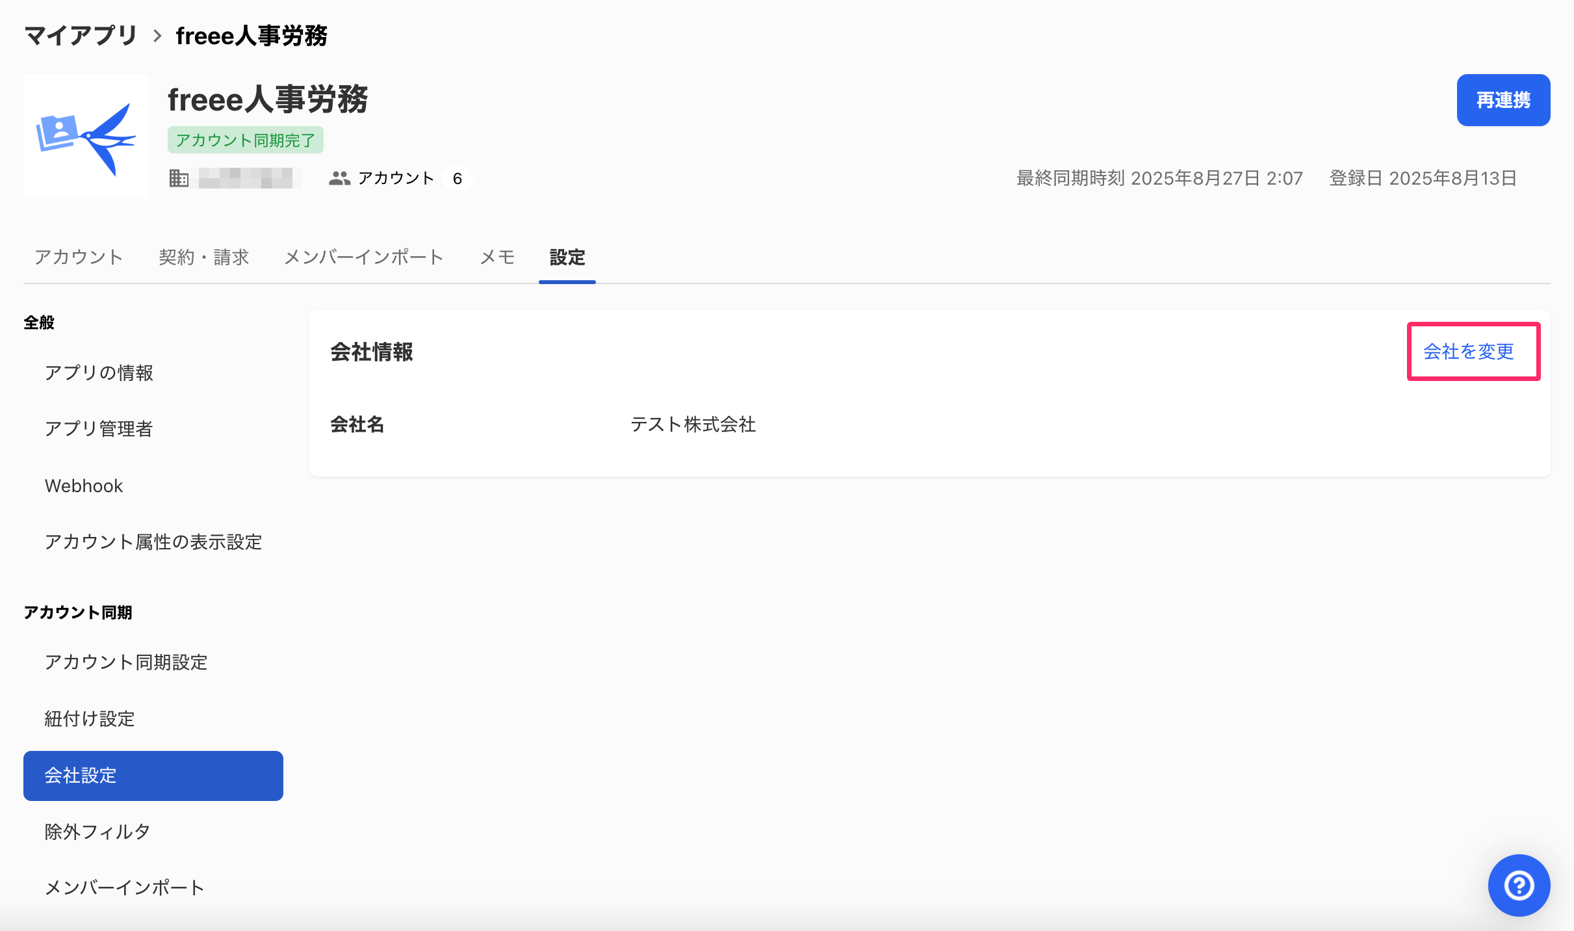Click the 会社名 label
The height and width of the screenshot is (931, 1574).
pos(357,425)
